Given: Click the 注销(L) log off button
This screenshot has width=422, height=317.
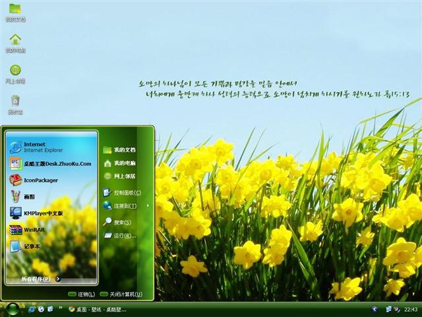Looking at the screenshot, I should point(81,295).
